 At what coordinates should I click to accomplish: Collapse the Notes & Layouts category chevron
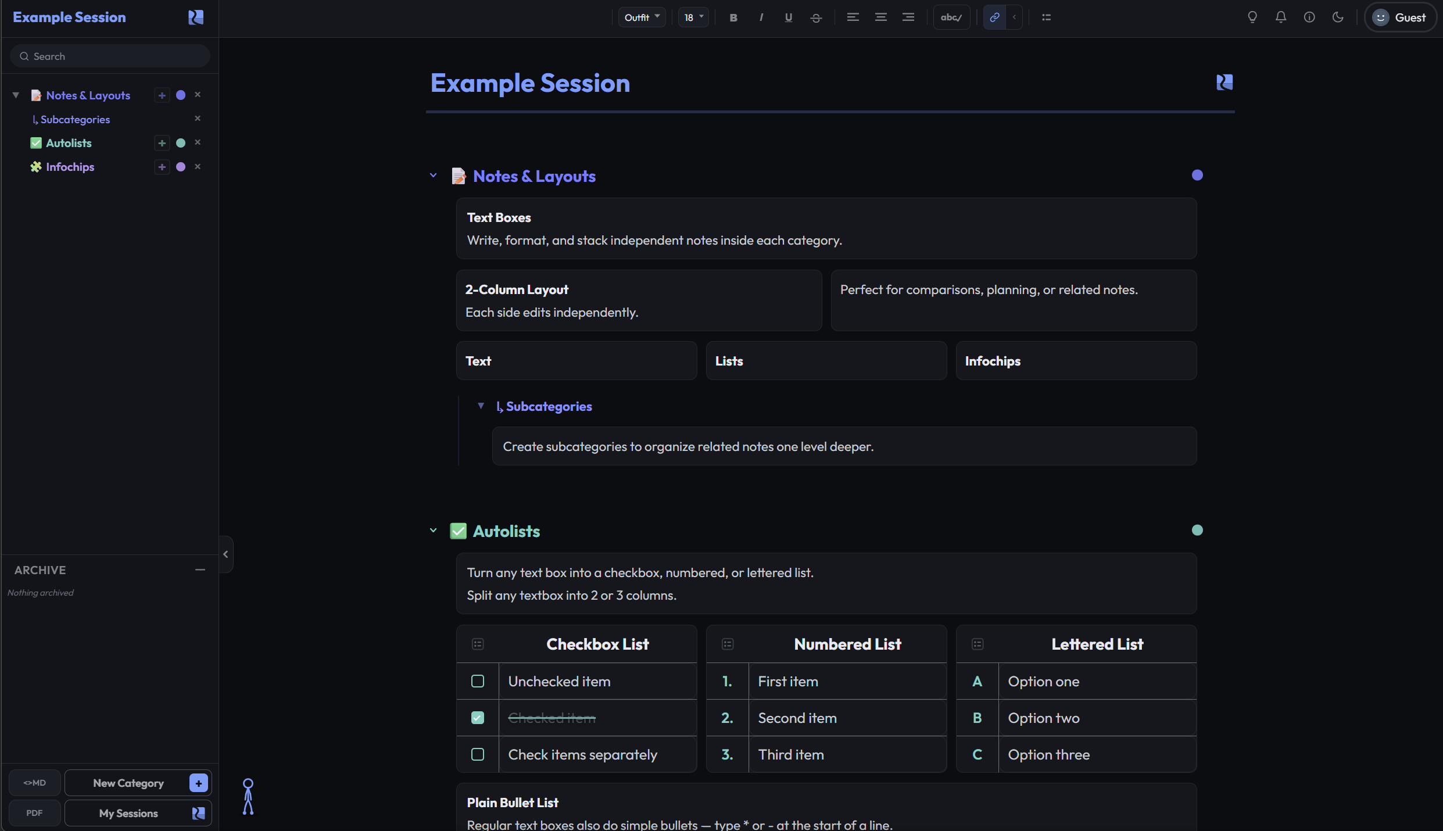433,175
